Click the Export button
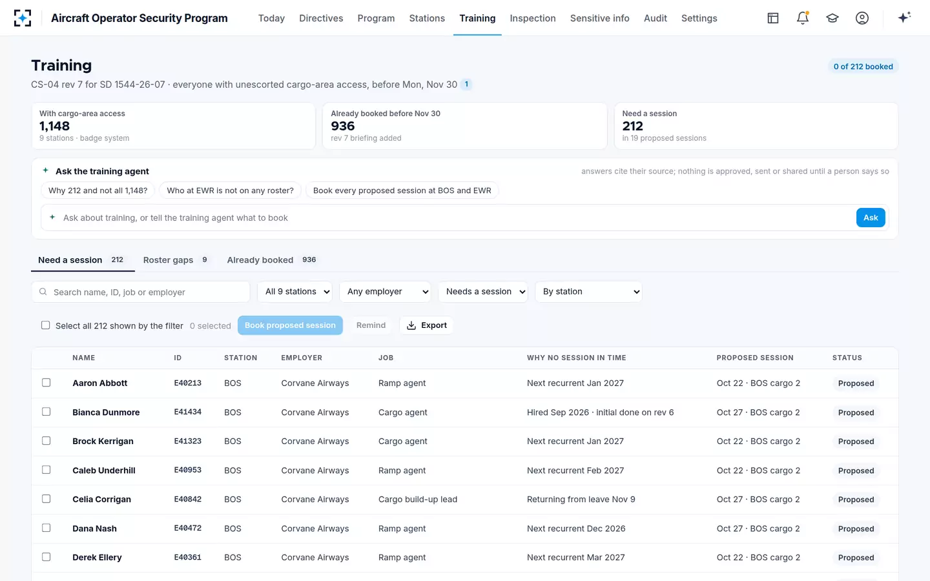 [426, 325]
